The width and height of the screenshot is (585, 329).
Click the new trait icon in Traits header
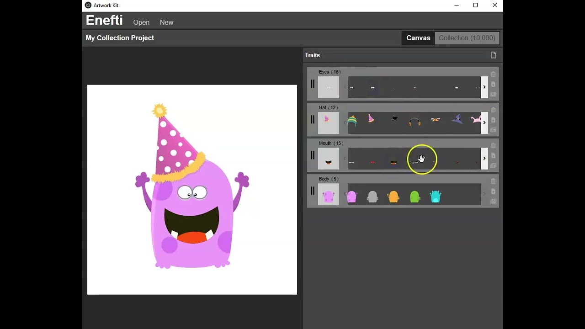[x=493, y=55]
